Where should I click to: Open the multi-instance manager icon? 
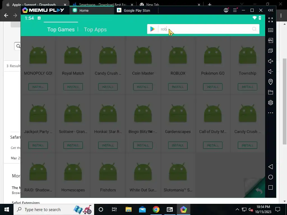coord(270,51)
